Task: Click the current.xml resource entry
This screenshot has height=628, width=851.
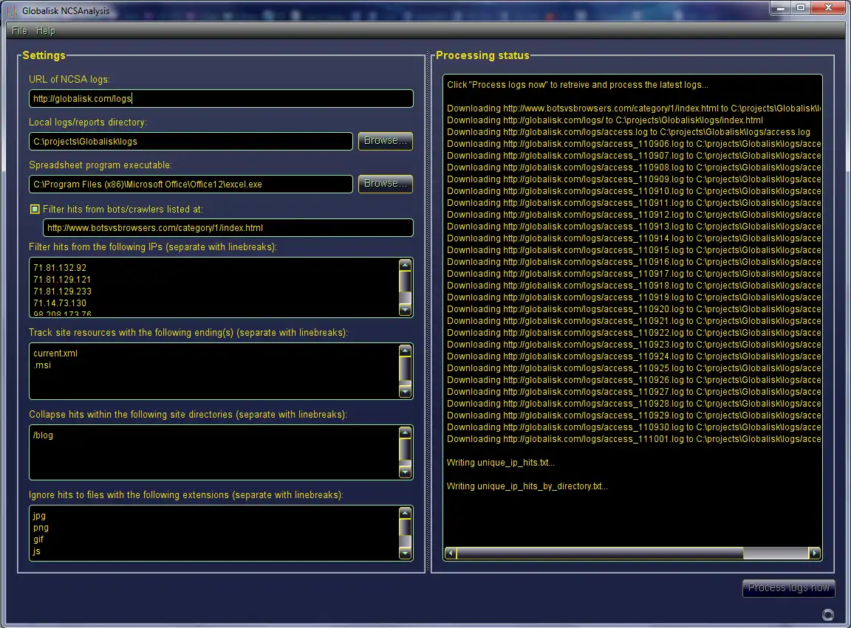Action: [55, 353]
